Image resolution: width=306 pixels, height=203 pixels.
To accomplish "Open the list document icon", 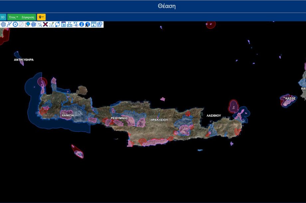I will 64,24.
